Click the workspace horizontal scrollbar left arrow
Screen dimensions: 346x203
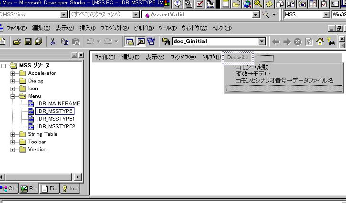[2, 177]
